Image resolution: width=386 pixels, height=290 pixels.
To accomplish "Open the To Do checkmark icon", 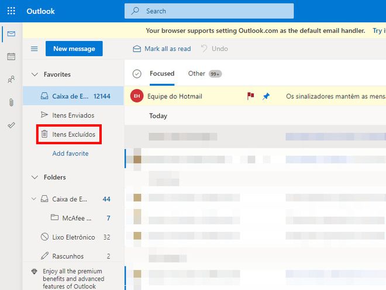I will pyautogui.click(x=11, y=125).
